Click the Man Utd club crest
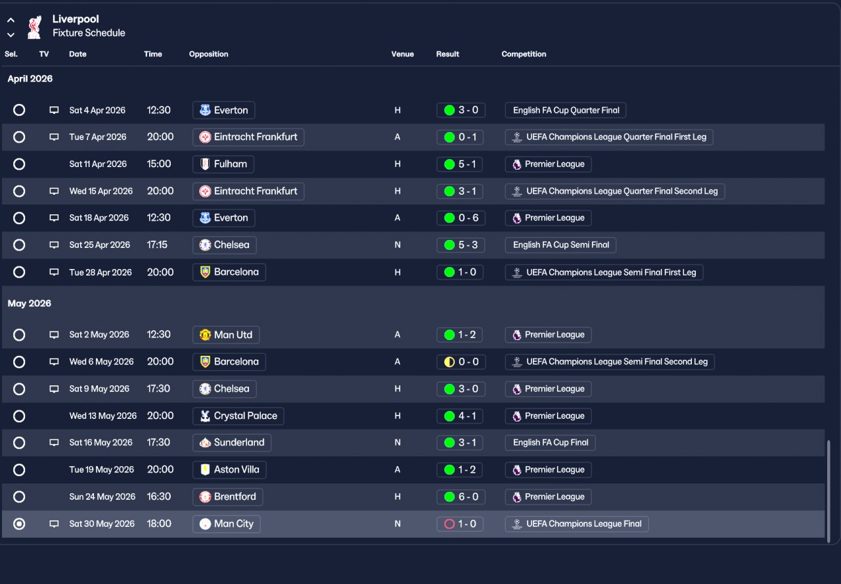 [205, 335]
